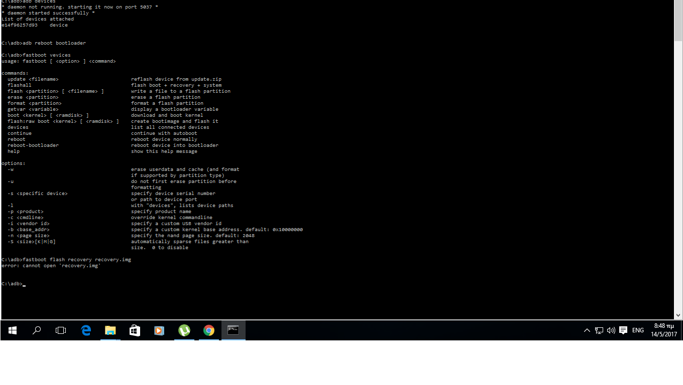Click the 'fastboot vevices' command line
Screen dimensions: 683x385
click(36, 55)
